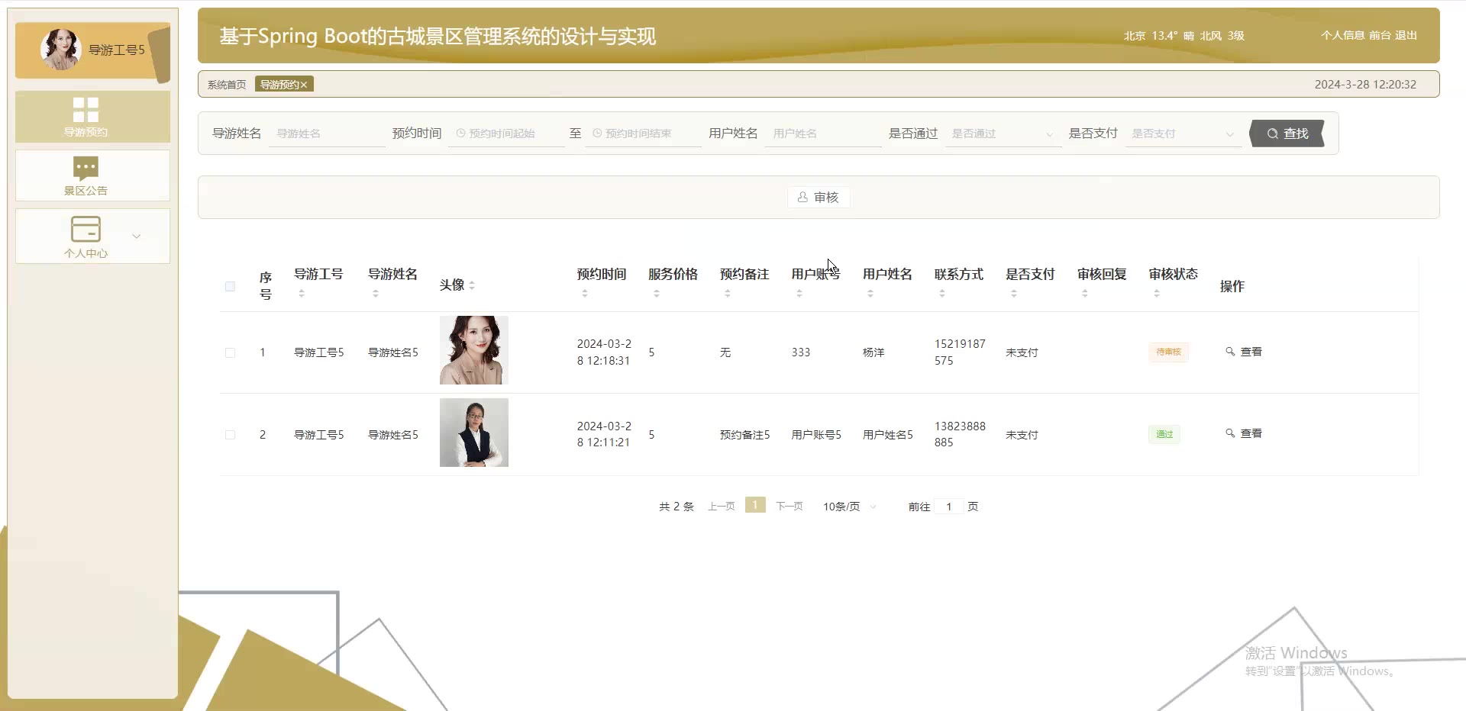
Task: Click the user avatar in sidebar header
Action: 60,50
